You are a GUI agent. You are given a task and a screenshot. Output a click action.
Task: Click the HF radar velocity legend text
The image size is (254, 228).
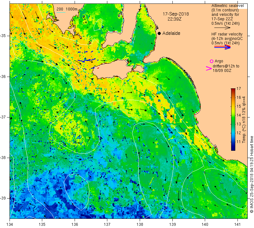point(227,34)
